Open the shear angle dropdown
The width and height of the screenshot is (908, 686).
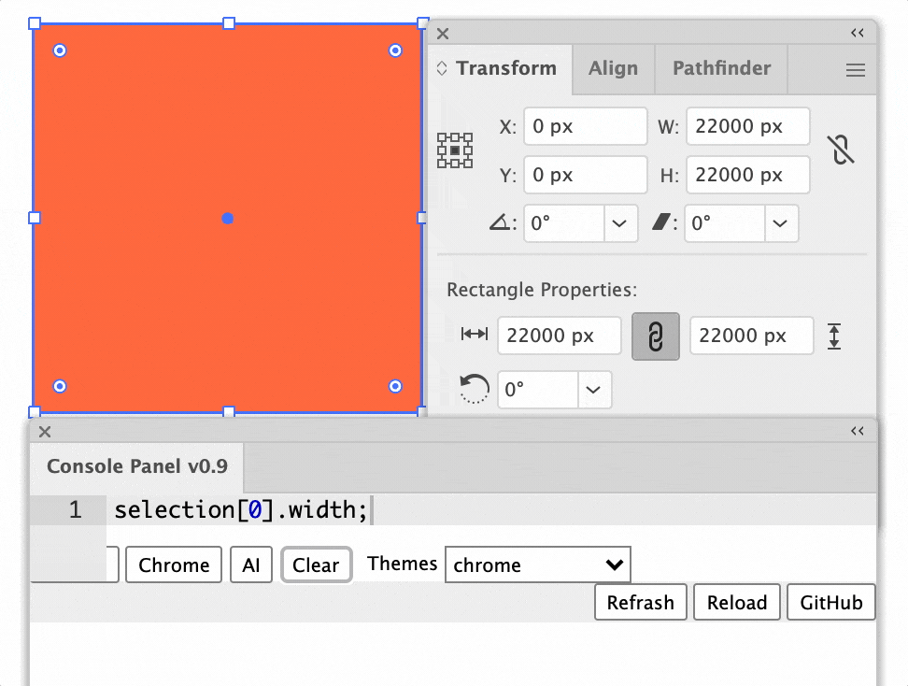pyautogui.click(x=781, y=223)
